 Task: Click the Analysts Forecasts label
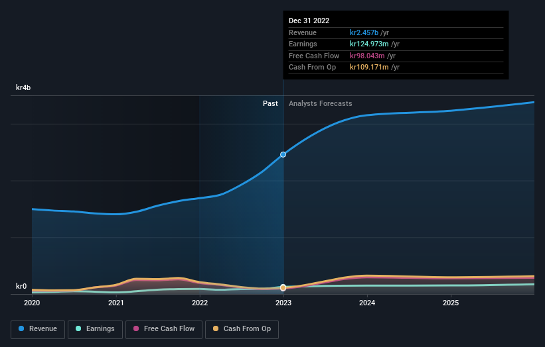pos(321,104)
